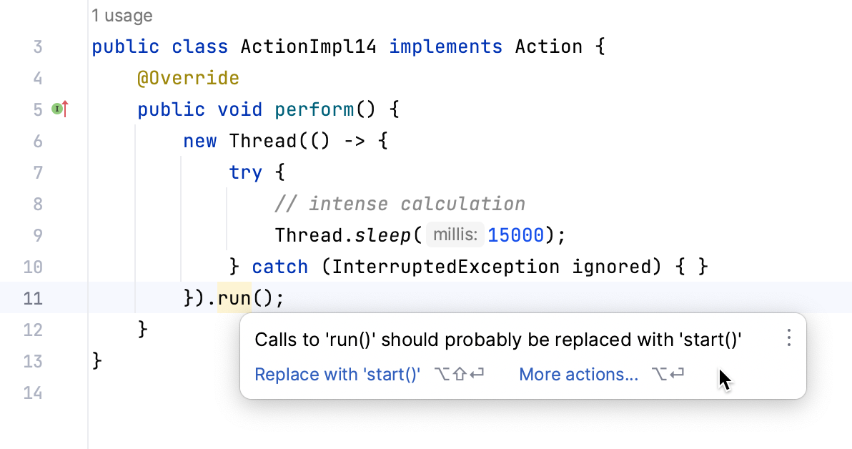Click the perform method name
852x449 pixels.
[x=314, y=110]
